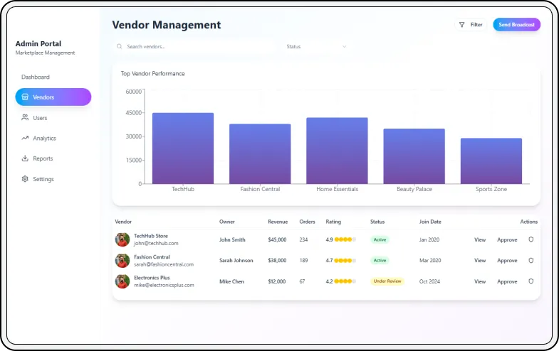Click the Electronics Plus vendor avatar
The width and height of the screenshot is (559, 351).
tap(122, 281)
